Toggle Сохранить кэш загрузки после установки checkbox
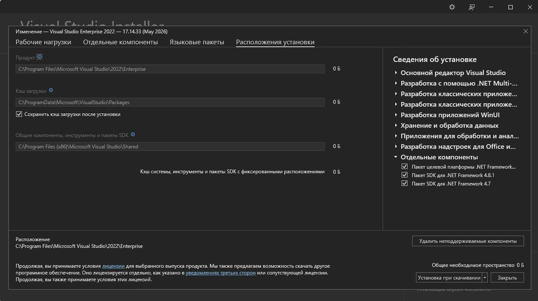 [19, 114]
